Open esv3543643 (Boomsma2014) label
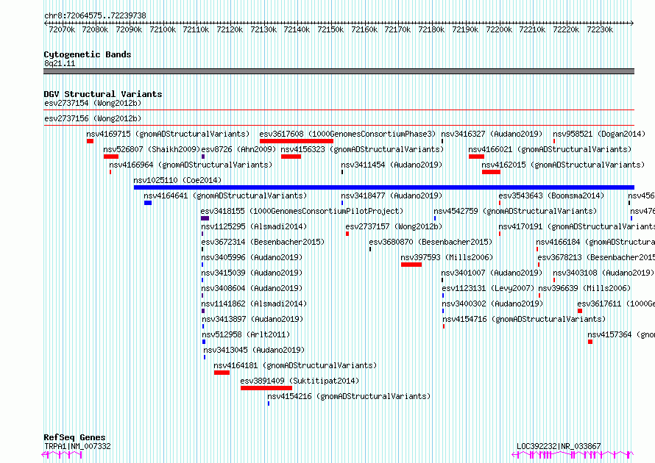Screen dimensions: 655x463 (x=551, y=195)
